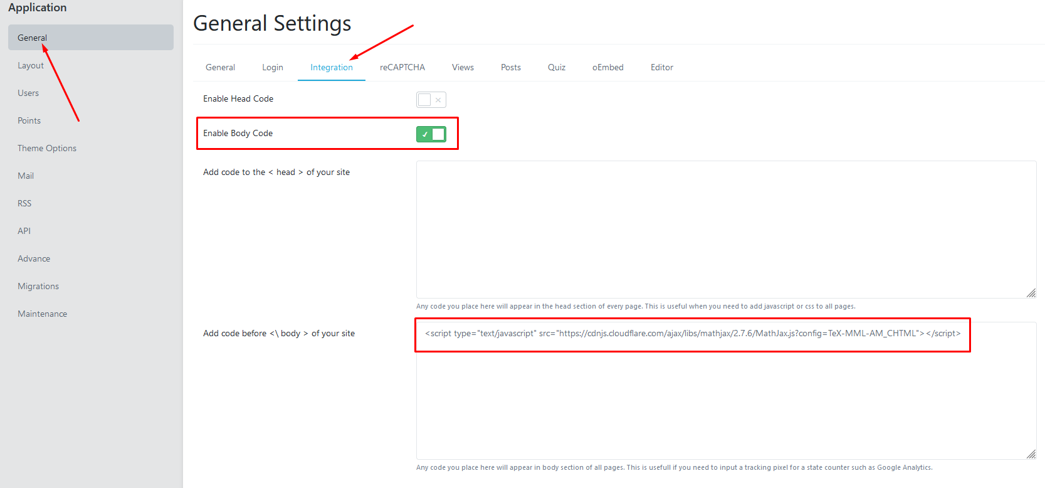Open the reCAPTCHA tab
The width and height of the screenshot is (1045, 488).
pyautogui.click(x=402, y=67)
